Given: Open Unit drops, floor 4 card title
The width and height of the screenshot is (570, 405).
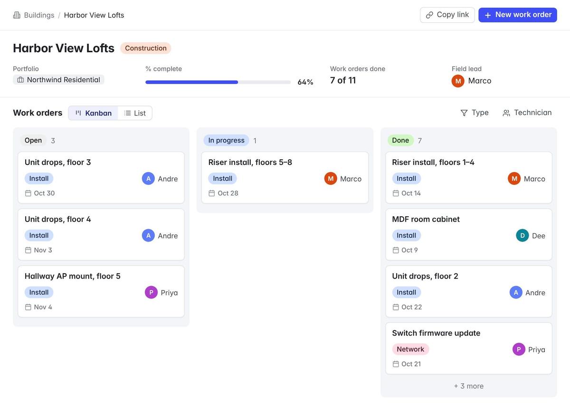Looking at the screenshot, I should click(58, 219).
